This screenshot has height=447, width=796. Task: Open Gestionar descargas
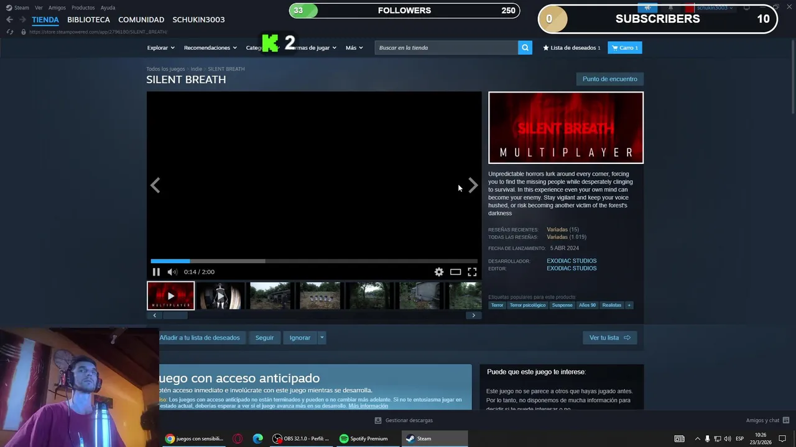tap(404, 420)
